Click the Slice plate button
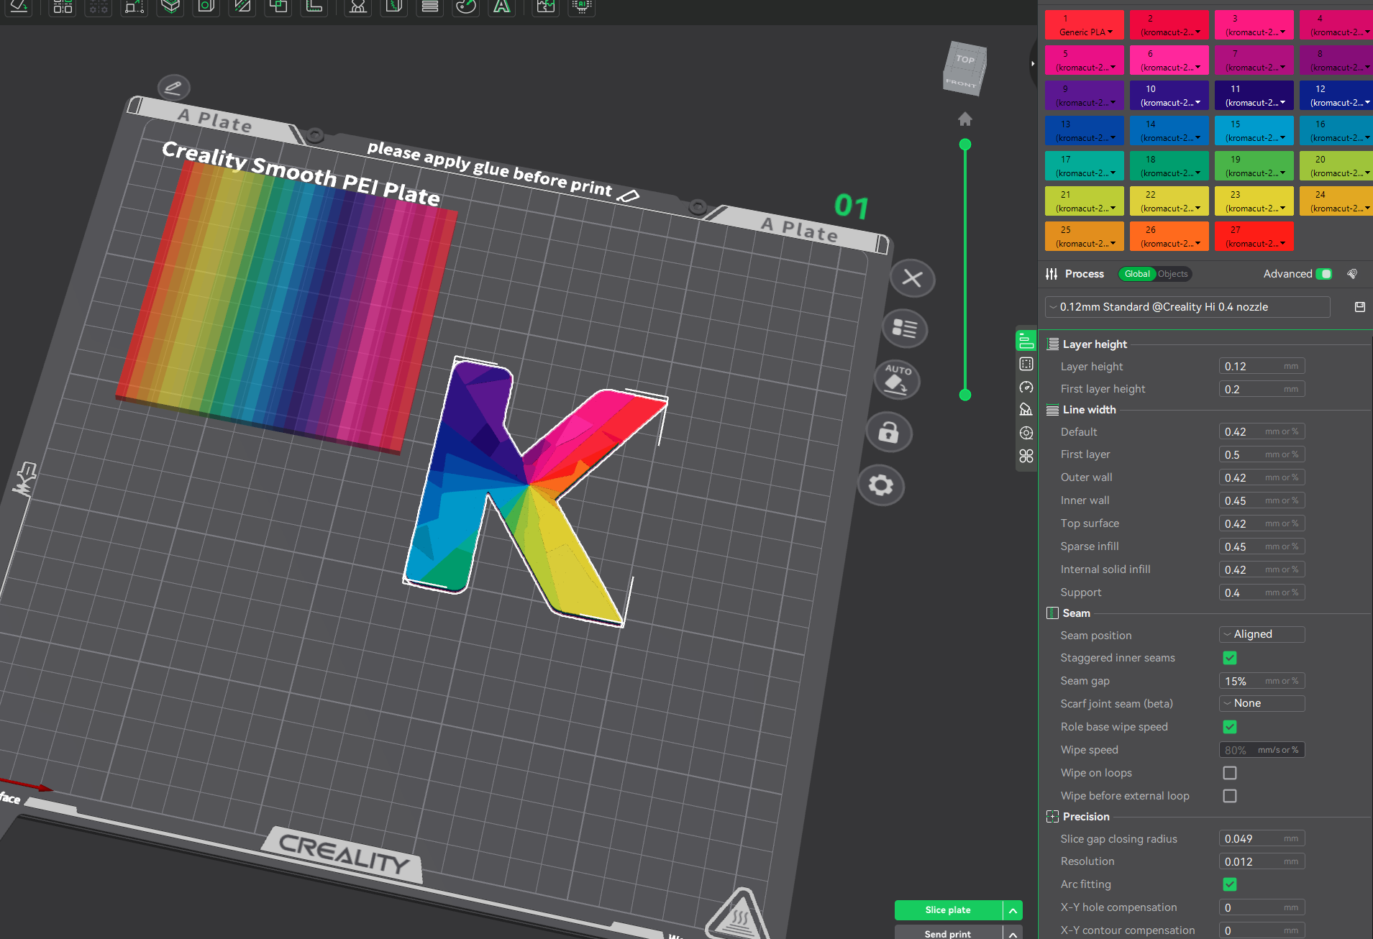Image resolution: width=1373 pixels, height=939 pixels. coord(948,910)
